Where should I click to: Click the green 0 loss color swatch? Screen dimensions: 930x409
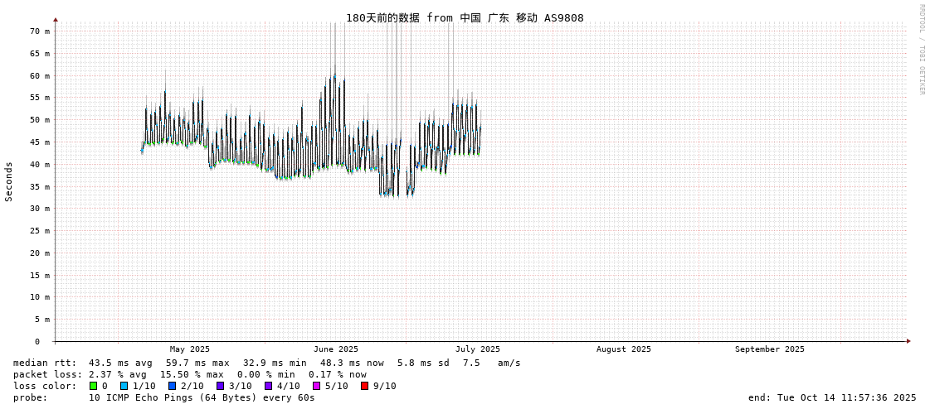pos(94,386)
